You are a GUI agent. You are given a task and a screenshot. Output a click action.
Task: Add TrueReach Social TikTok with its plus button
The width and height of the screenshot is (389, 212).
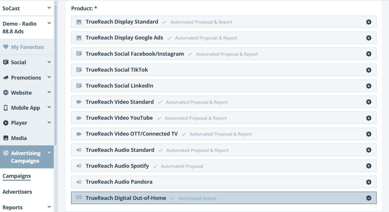369,70
